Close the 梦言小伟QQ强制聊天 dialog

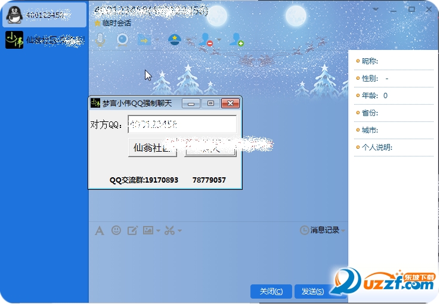coord(230,104)
